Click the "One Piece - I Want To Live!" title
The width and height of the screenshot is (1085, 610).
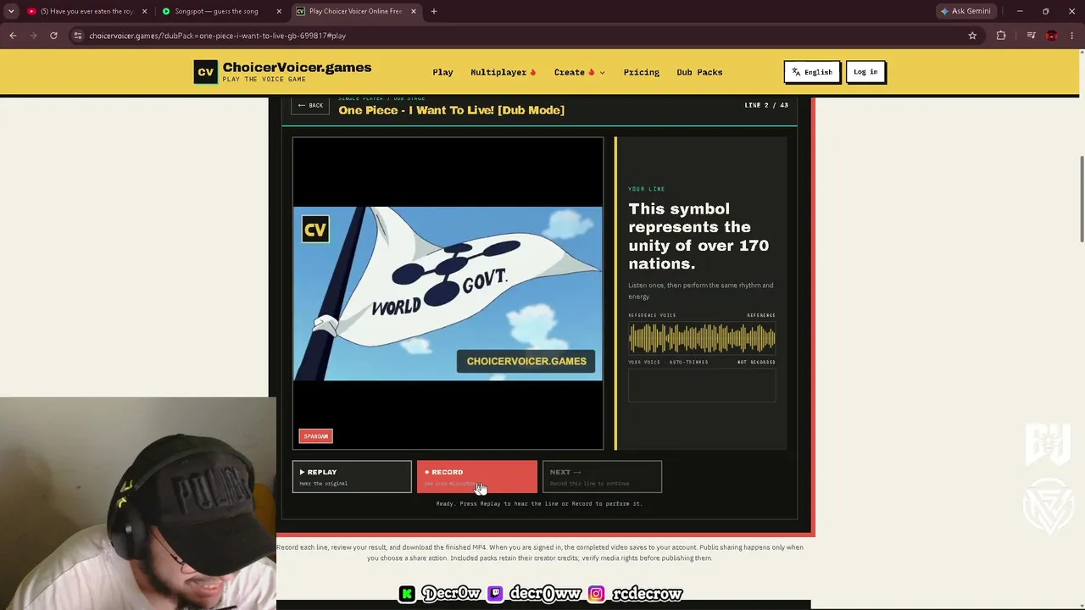[x=451, y=110]
